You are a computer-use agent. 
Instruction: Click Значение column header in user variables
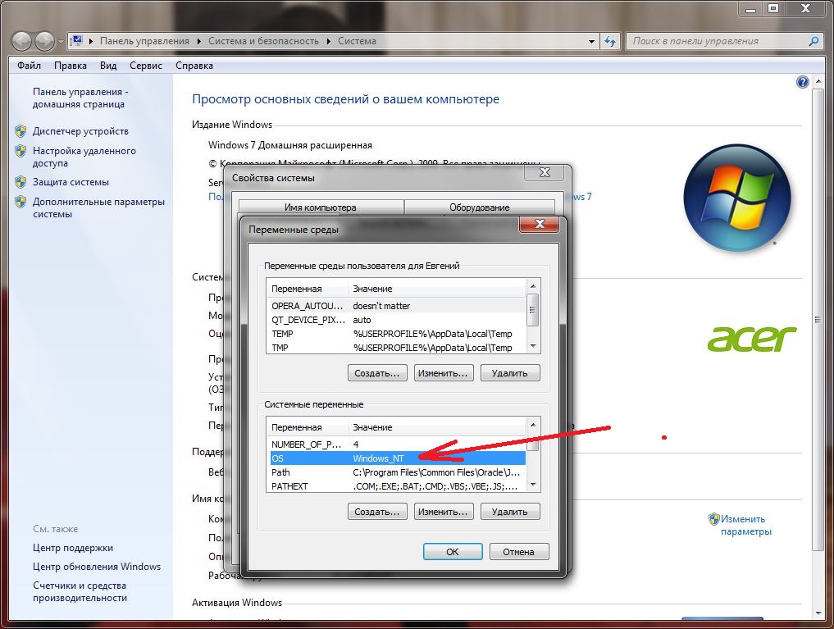[437, 289]
